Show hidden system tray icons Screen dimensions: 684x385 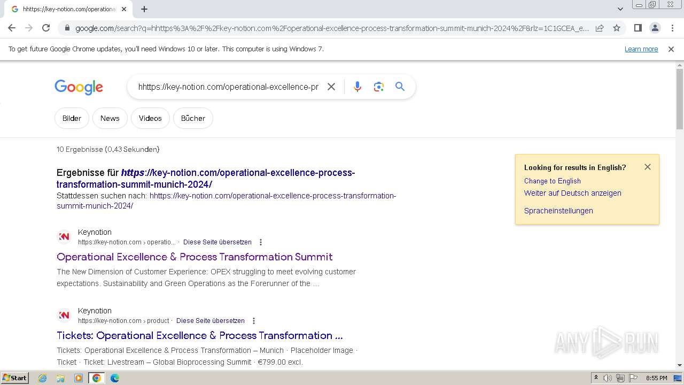tap(596, 378)
